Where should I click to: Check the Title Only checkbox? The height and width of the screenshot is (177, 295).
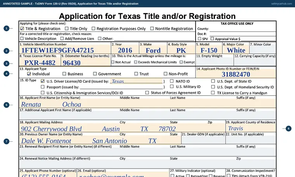coord(66,28)
